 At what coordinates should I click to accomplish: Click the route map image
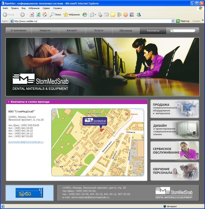tap(98, 142)
